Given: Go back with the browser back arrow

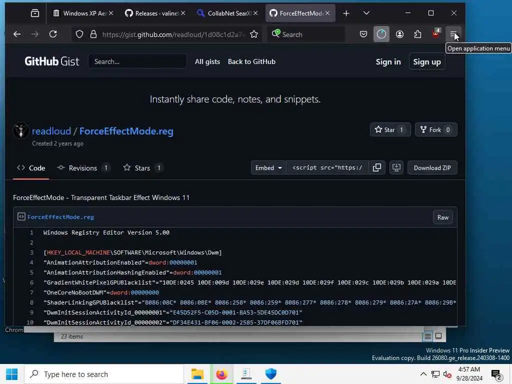Looking at the screenshot, I should click(x=17, y=34).
